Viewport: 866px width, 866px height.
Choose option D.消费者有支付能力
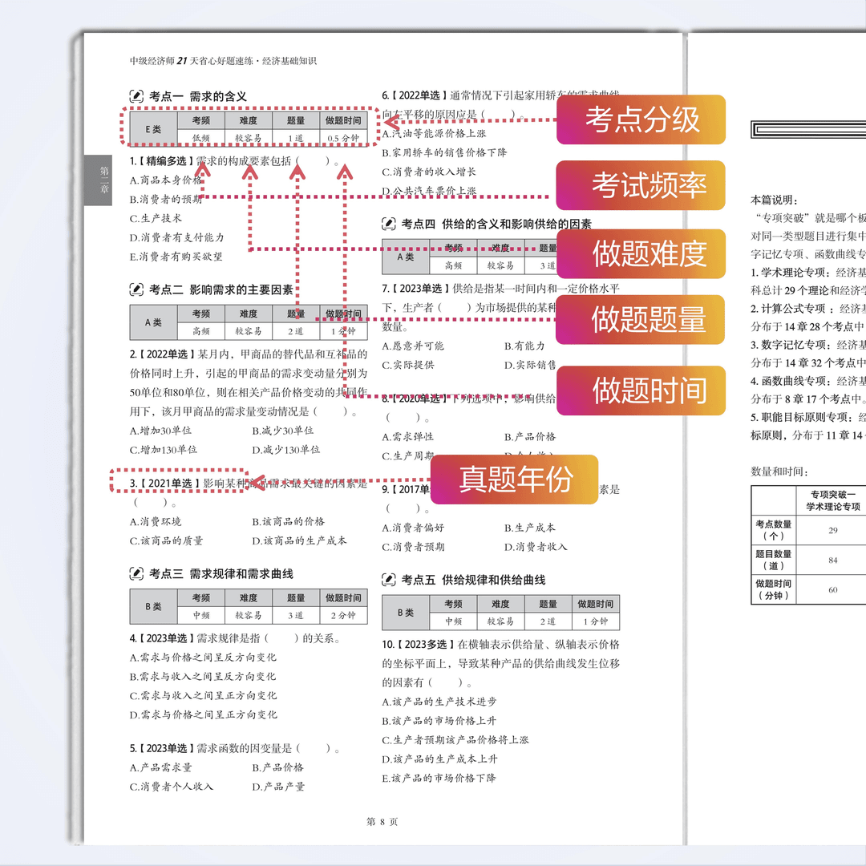[176, 237]
